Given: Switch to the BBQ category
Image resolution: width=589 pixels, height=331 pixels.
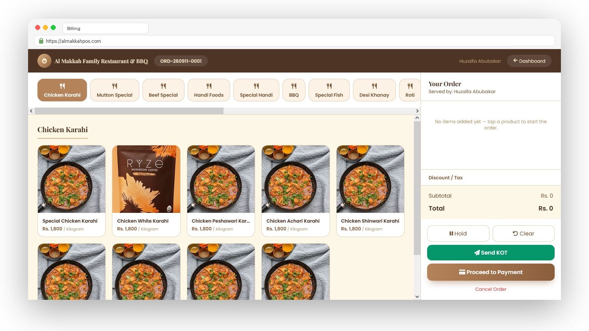Looking at the screenshot, I should (x=294, y=90).
